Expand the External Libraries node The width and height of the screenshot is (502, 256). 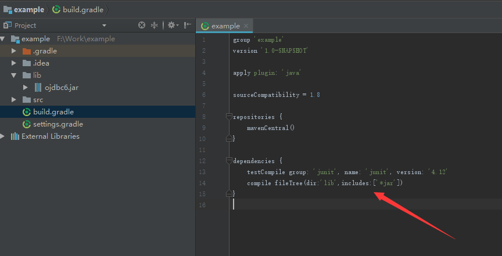pos(3,136)
